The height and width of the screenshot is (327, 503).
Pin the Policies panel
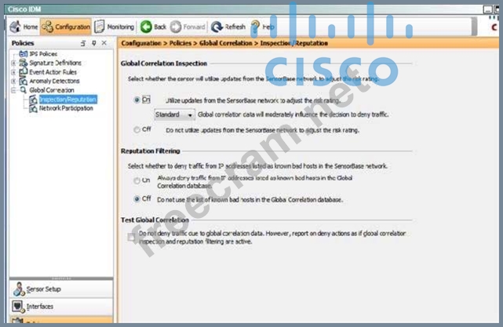[x=94, y=43]
